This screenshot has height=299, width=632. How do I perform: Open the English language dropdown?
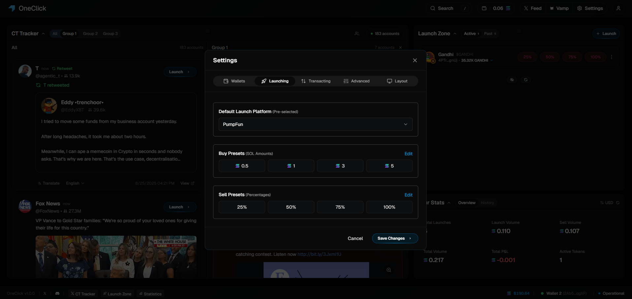[75, 183]
